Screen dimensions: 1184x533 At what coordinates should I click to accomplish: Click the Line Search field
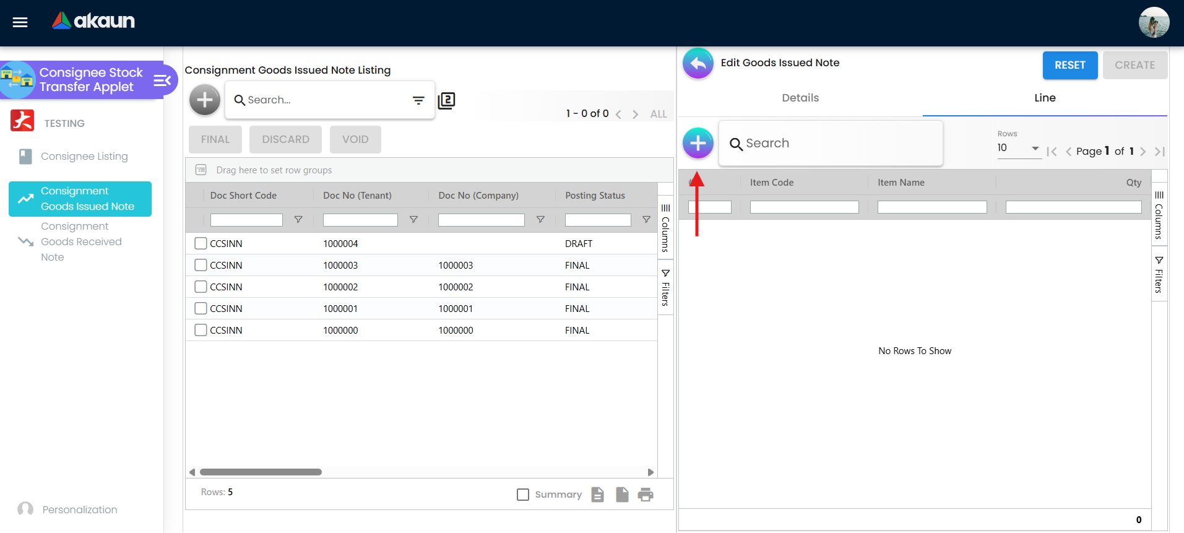[x=831, y=144]
